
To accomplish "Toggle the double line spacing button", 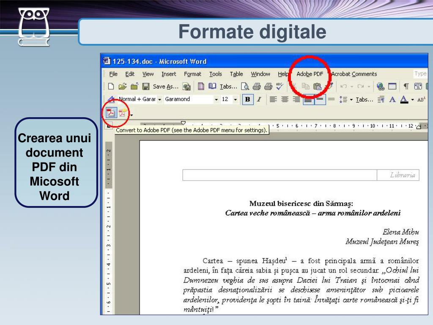I will pyautogui.click(x=332, y=99).
